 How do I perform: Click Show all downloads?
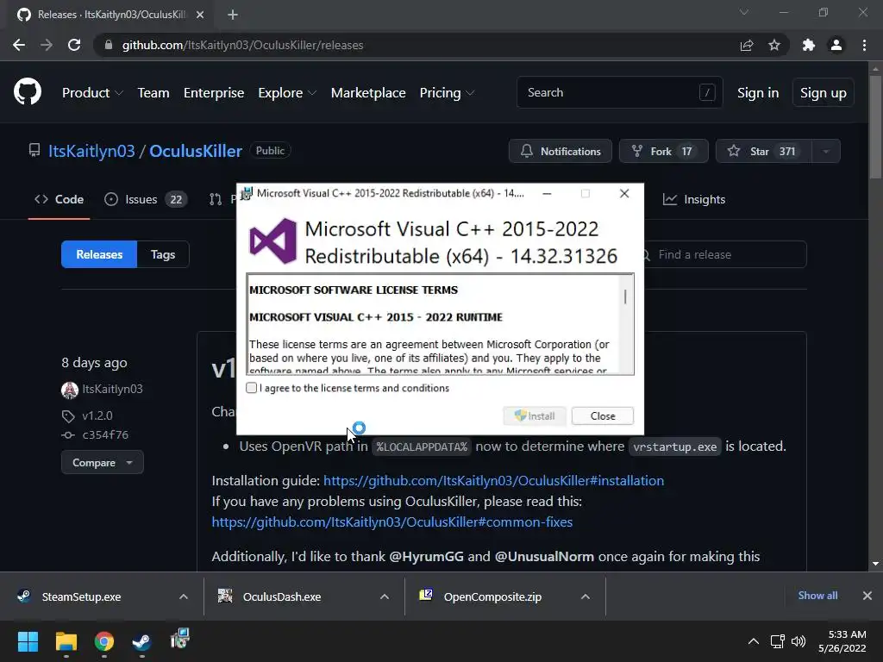(x=817, y=596)
